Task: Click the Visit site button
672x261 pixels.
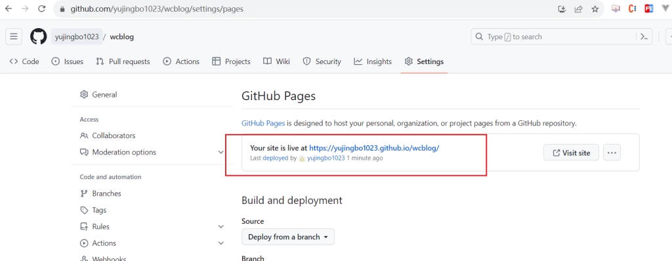Action: click(572, 152)
